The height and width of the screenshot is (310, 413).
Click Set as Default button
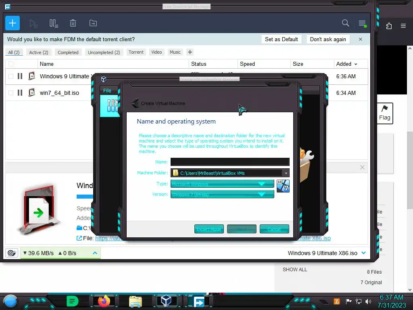click(281, 39)
